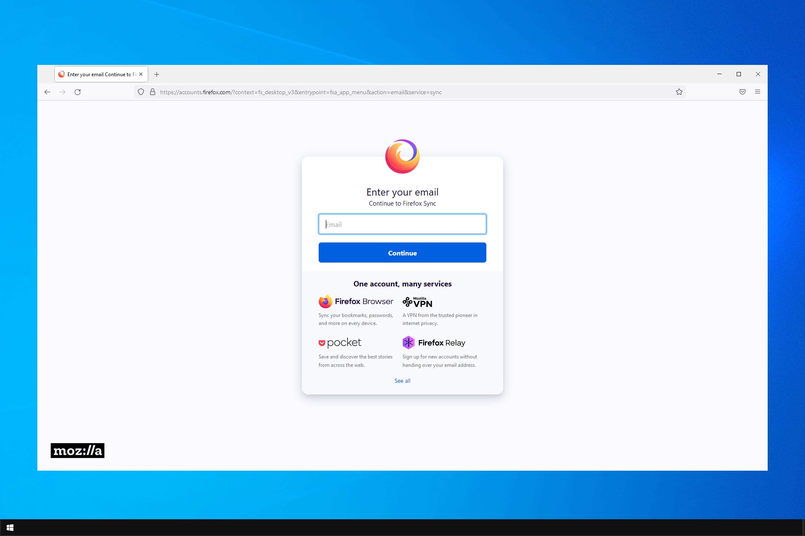The width and height of the screenshot is (805, 536).
Task: Click the site security padlock icon
Action: (x=153, y=92)
